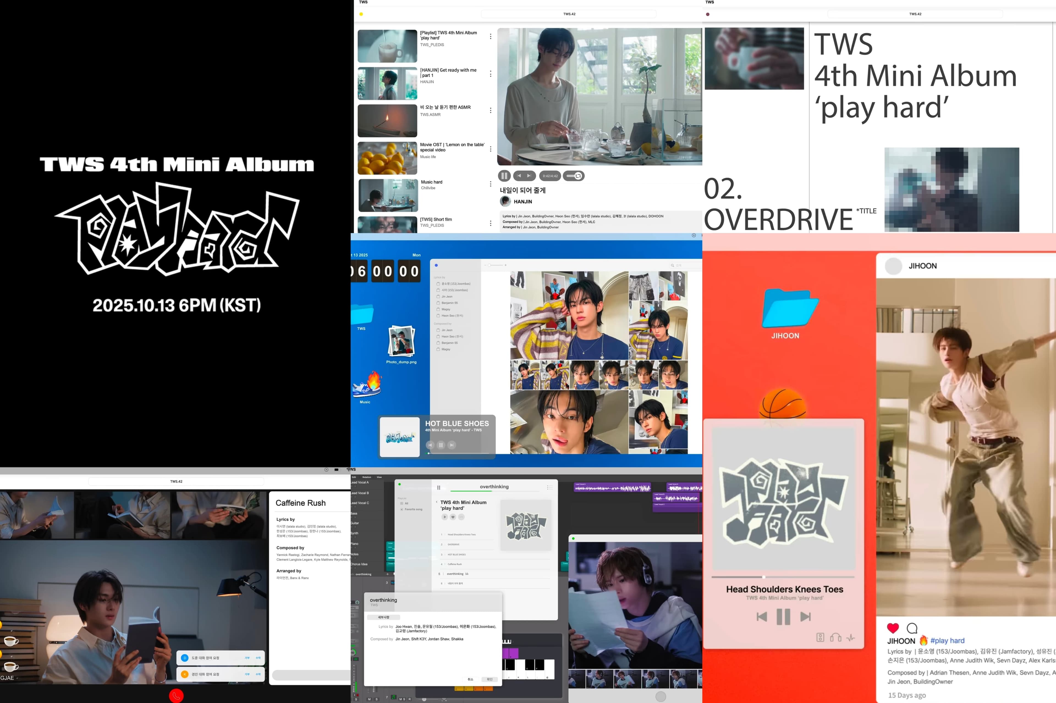Open options for HANJIN Get ready video
The width and height of the screenshot is (1056, 703).
point(491,74)
